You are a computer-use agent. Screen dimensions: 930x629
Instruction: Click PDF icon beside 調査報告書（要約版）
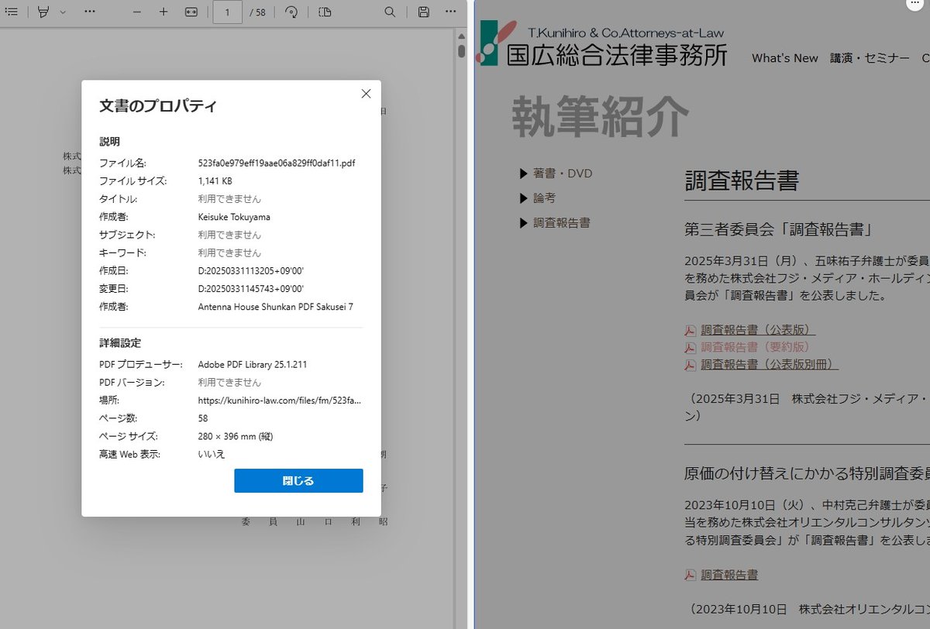point(691,348)
